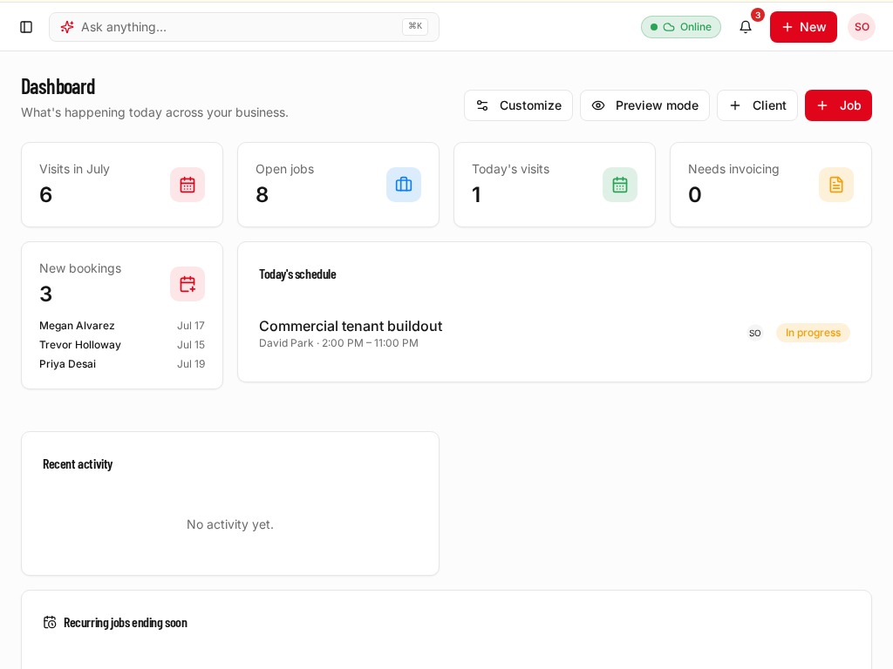Add a new Client
This screenshot has width=893, height=669.
[757, 105]
